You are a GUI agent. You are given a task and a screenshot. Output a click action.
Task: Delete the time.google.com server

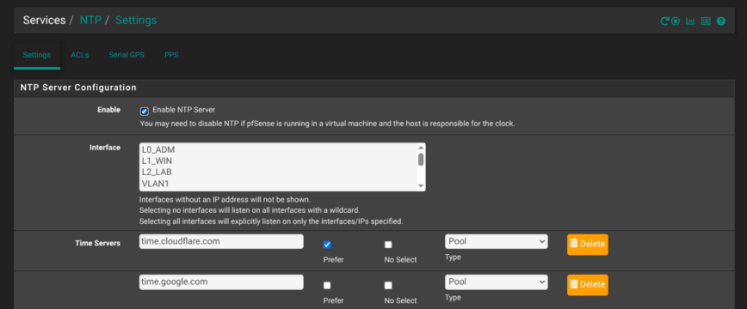pos(588,285)
